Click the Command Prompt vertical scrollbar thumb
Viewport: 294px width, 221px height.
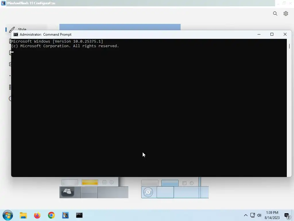[x=289, y=46]
